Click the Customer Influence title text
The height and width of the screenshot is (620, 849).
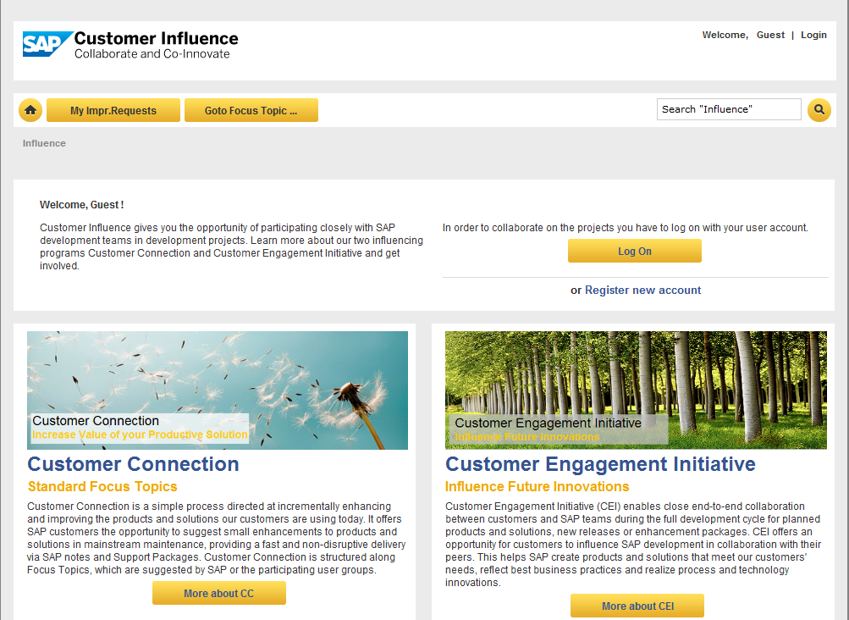(x=156, y=39)
